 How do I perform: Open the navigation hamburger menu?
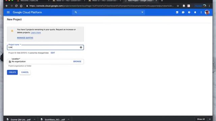click(x=8, y=12)
